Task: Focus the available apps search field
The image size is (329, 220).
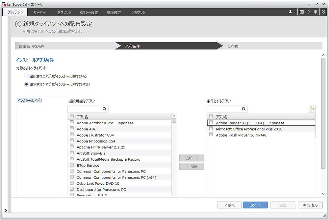Action: click(x=85, y=109)
